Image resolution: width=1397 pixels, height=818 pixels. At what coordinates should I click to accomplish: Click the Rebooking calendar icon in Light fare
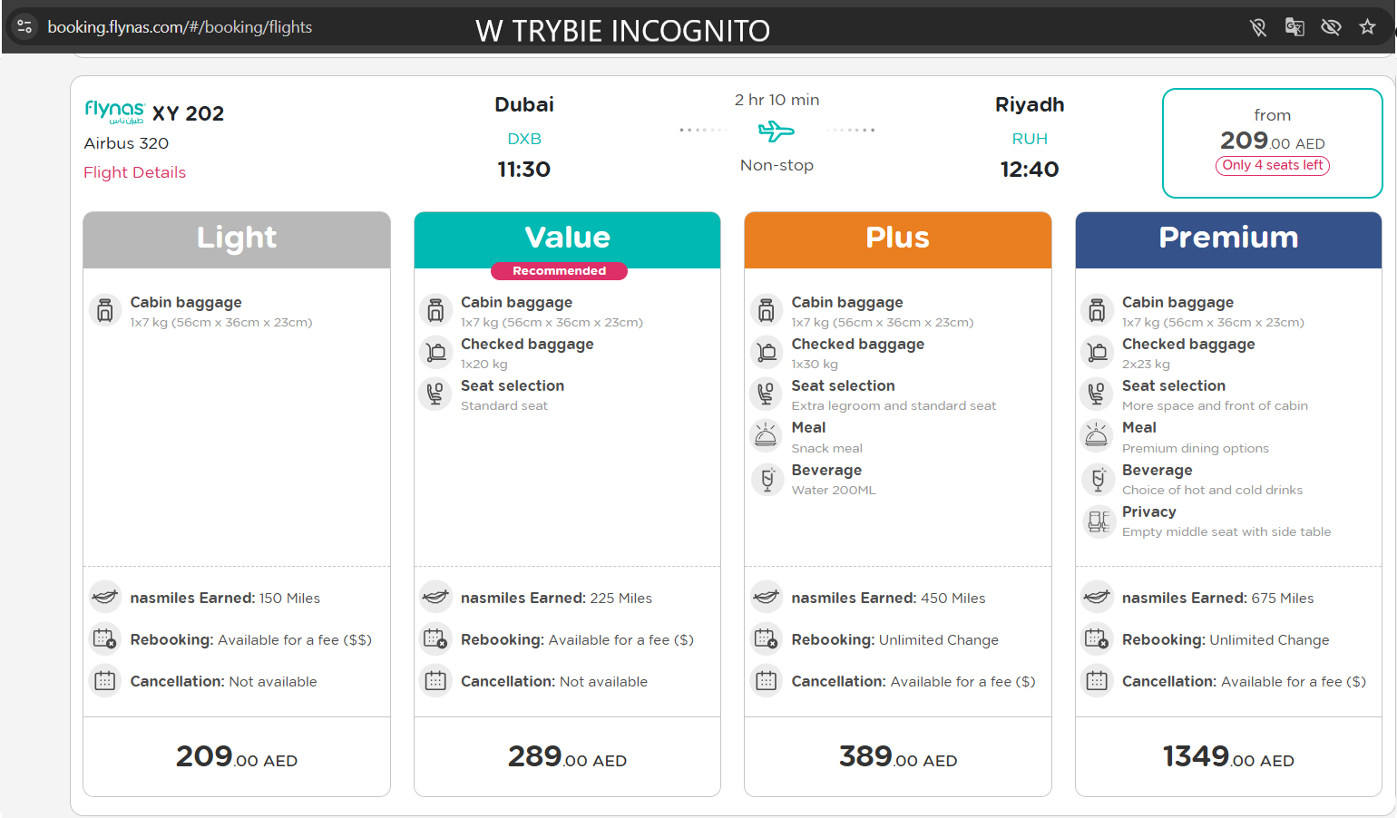click(x=105, y=638)
